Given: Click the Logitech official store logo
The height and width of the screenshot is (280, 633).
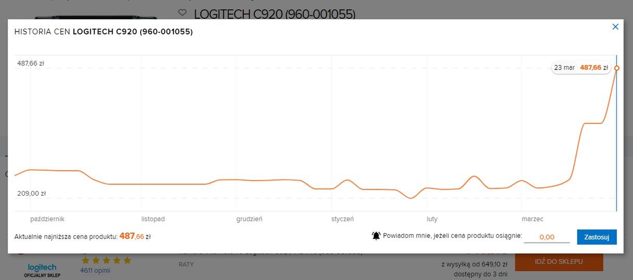Looking at the screenshot, I should tap(42, 269).
